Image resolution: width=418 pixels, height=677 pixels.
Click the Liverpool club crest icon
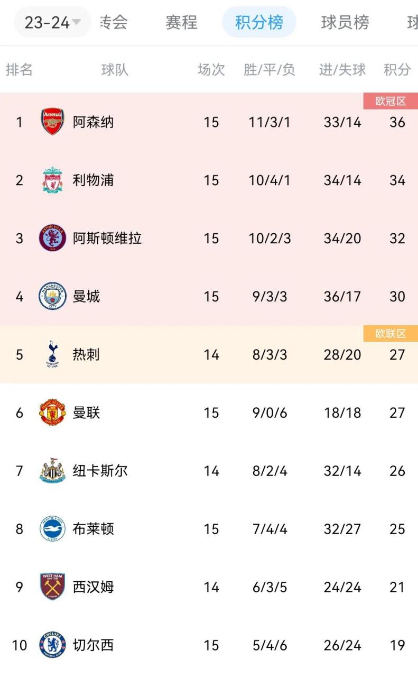point(52,180)
